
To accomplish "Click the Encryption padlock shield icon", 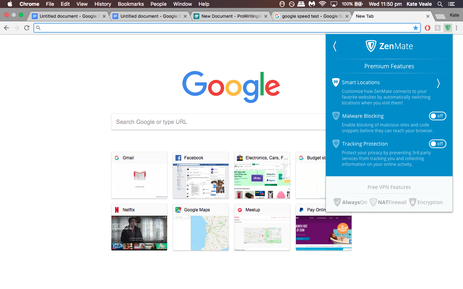I will [x=412, y=202].
